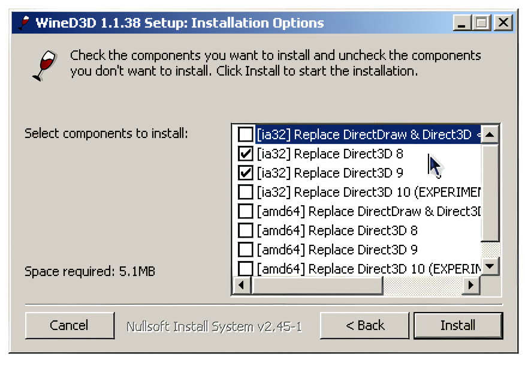Screen dimensions: 525x366
Task: Check ia32 Replace DirectDraw & Direct3D
Action: pyautogui.click(x=245, y=134)
